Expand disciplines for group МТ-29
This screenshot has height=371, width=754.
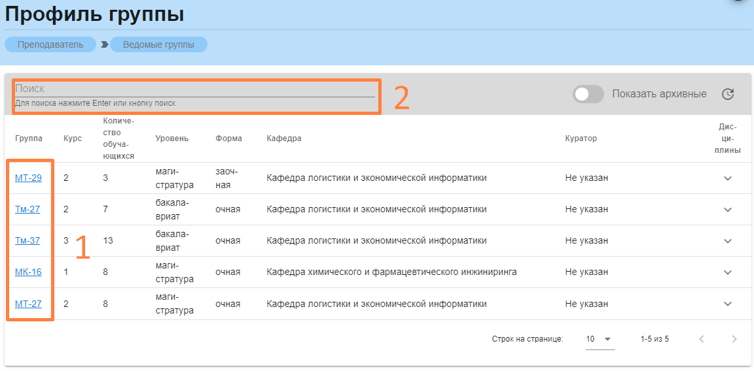coord(728,178)
